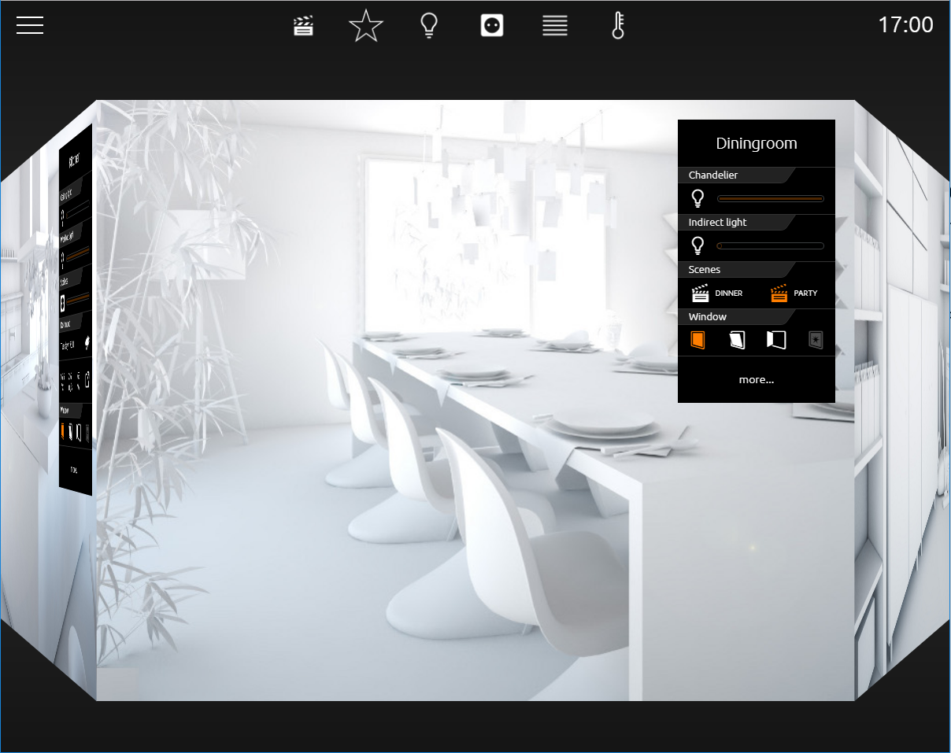
Task: Open lighting via top bar bulb icon
Action: [429, 26]
